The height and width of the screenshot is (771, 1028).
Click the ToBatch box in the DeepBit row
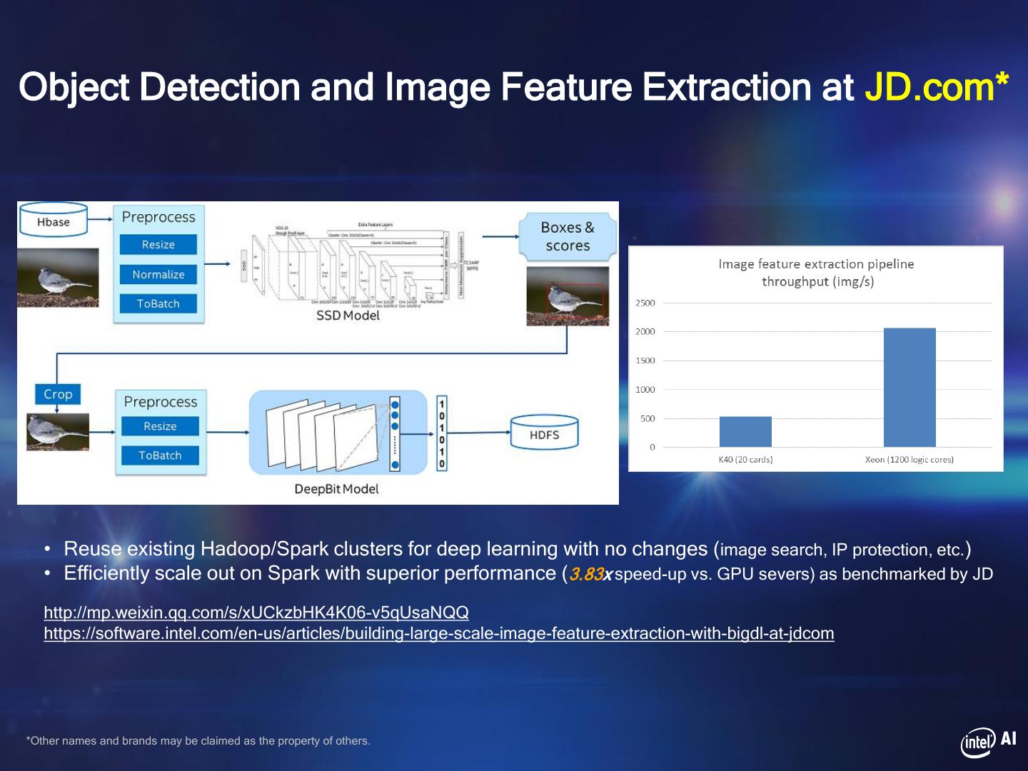coord(160,455)
